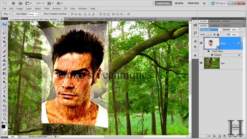Open the Filter menu
The width and height of the screenshot is (247, 139).
[x=47, y=8]
